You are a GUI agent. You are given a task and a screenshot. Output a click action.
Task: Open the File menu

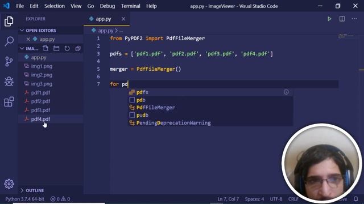click(x=20, y=6)
